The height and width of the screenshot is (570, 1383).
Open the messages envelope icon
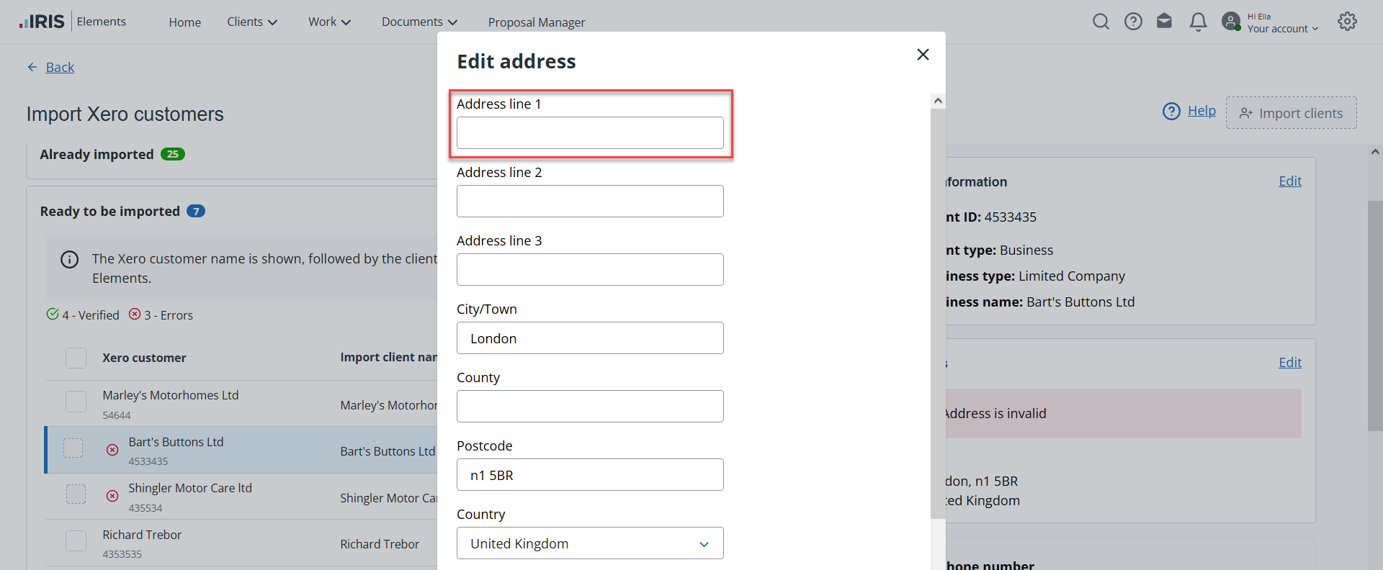tap(1164, 22)
